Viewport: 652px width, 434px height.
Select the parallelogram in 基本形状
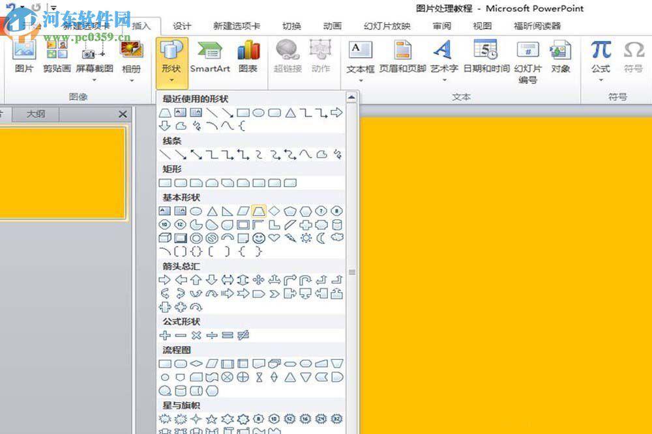[243, 211]
